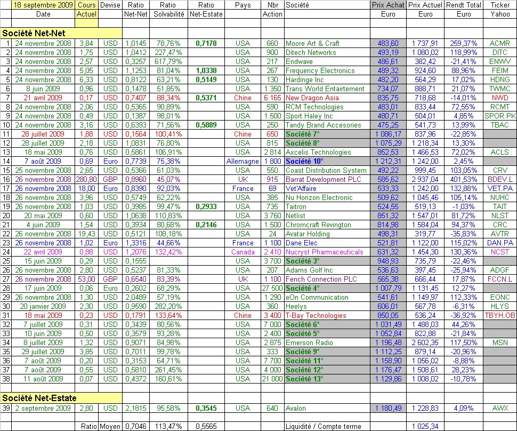The width and height of the screenshot is (517, 431).
Task: Click the 'Hardinge Inc' cell
Action: [327, 79]
